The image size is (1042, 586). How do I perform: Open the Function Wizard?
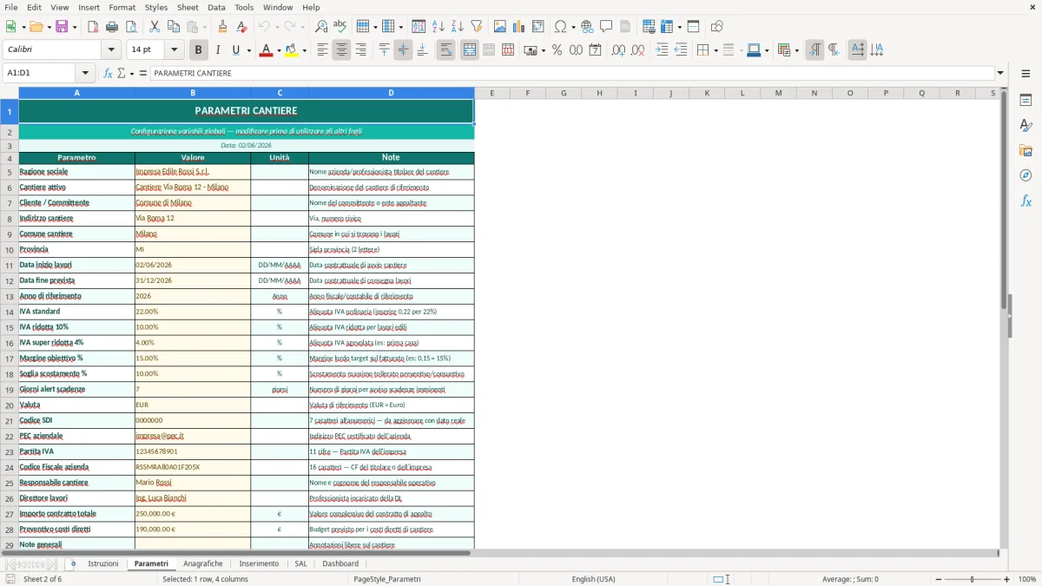[108, 73]
